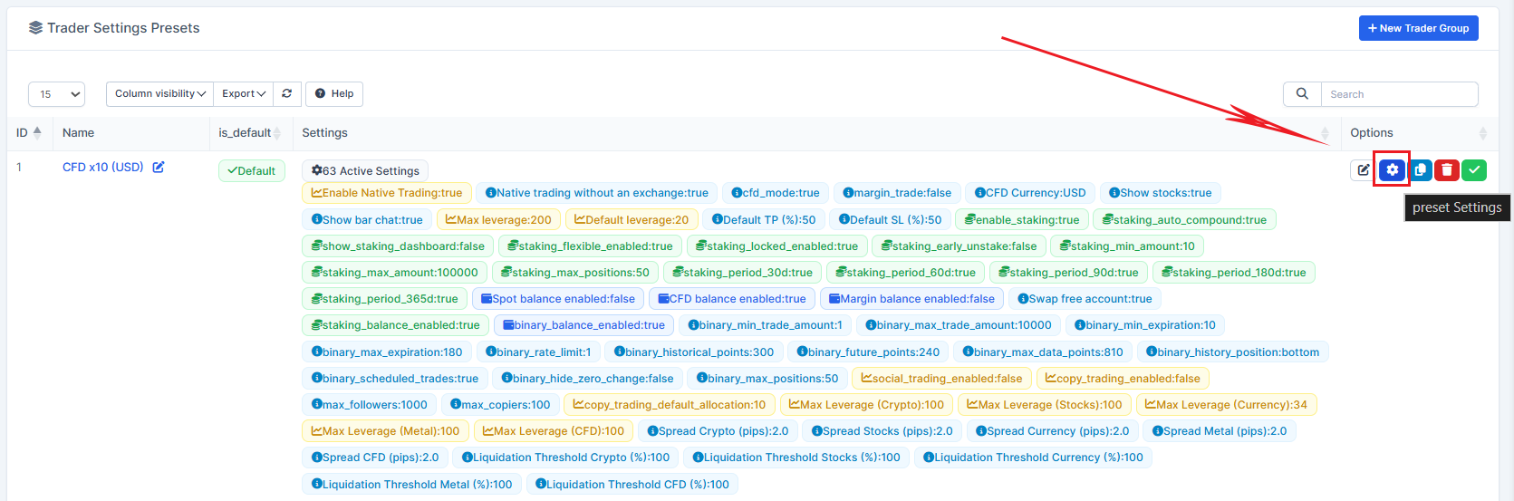This screenshot has height=501, width=1514.
Task: Open the Export dropdown
Action: 244,93
